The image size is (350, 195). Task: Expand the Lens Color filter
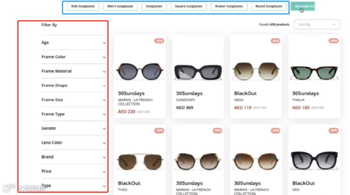click(74, 143)
